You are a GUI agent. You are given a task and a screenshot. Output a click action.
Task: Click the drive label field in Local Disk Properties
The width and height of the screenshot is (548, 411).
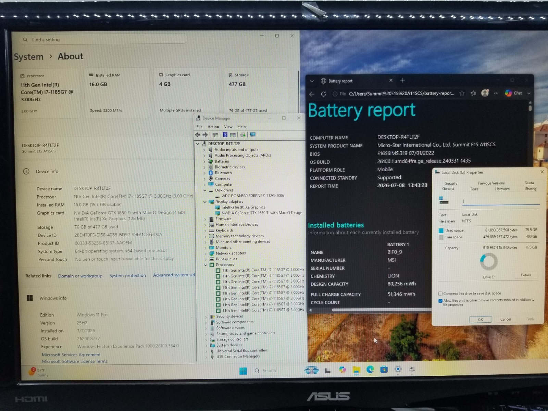pos(501,202)
